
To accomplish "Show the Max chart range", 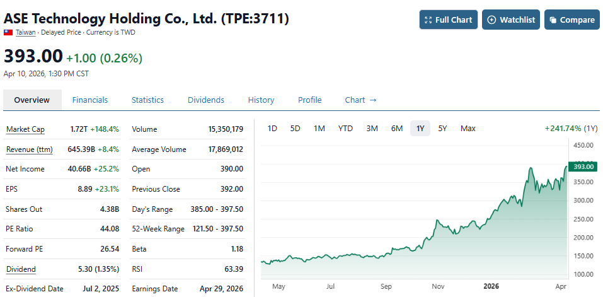I will [x=468, y=129].
